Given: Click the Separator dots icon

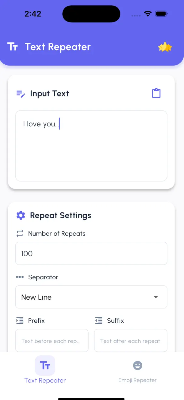Looking at the screenshot, I should coord(20,277).
